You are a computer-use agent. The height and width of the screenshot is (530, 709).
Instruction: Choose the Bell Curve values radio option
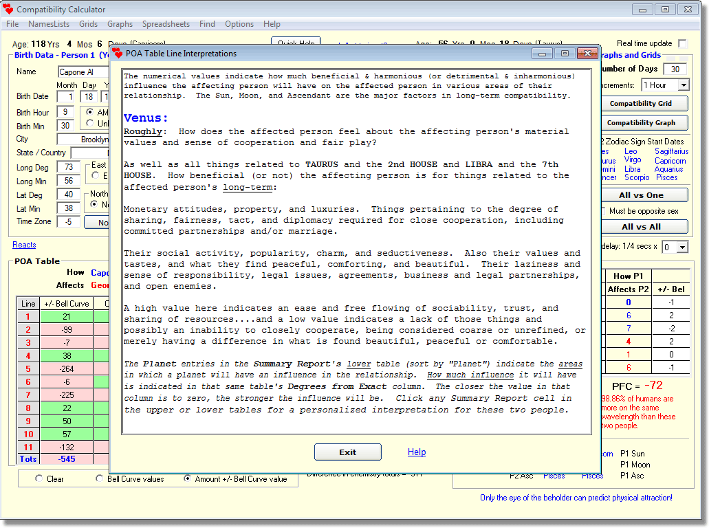click(100, 479)
